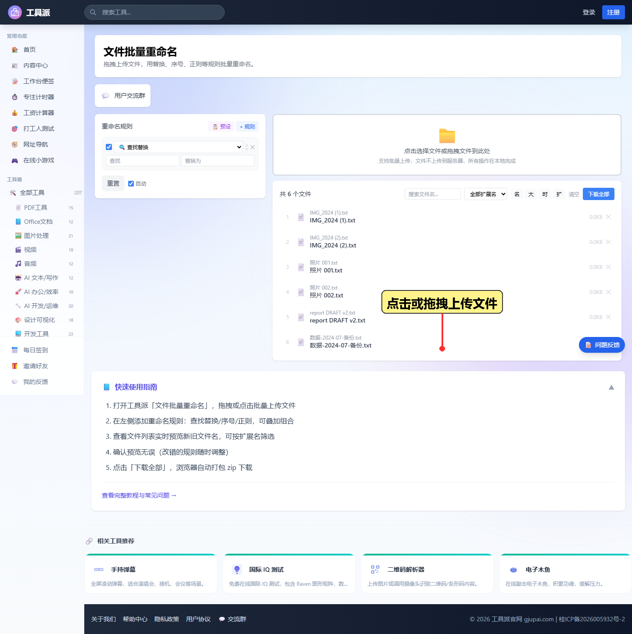
Task: Open 邀请好友 in sidebar
Action: point(42,366)
